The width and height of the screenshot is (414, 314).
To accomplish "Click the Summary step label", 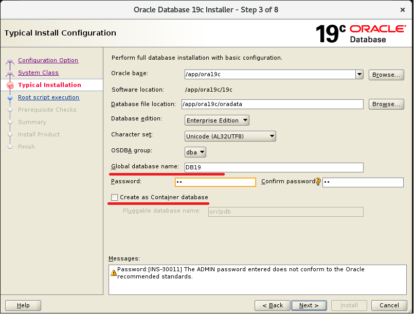I will [32, 122].
